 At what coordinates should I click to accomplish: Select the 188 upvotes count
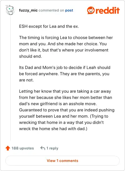click(23, 148)
